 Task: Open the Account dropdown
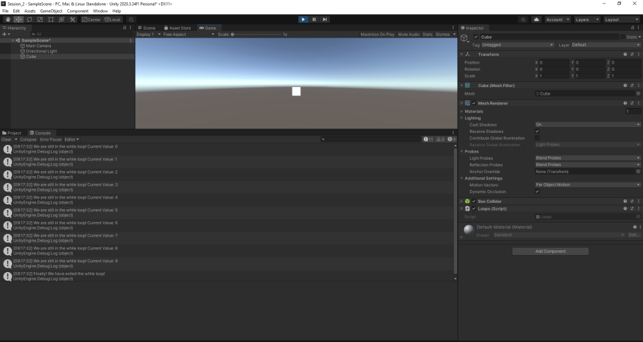pos(558,19)
